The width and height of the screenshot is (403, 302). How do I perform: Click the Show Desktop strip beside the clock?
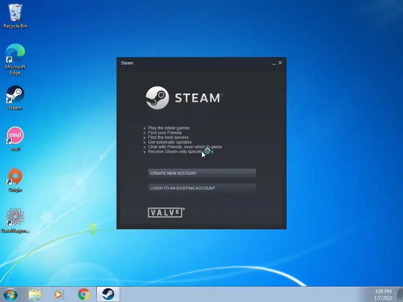[400, 294]
